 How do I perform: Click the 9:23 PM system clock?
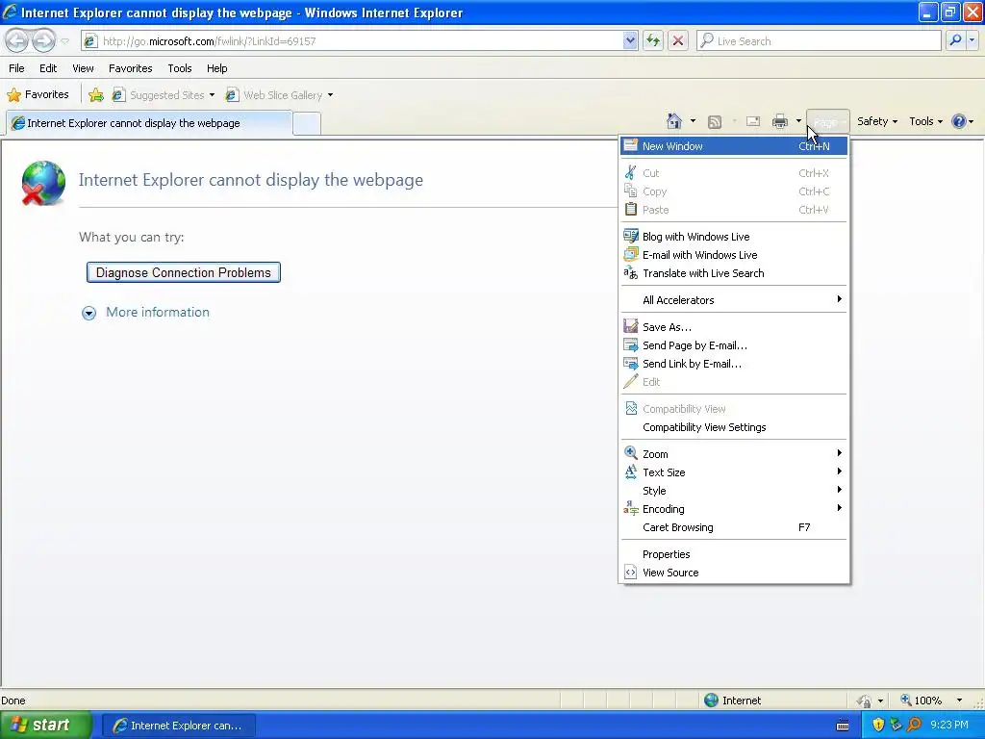pyautogui.click(x=949, y=725)
